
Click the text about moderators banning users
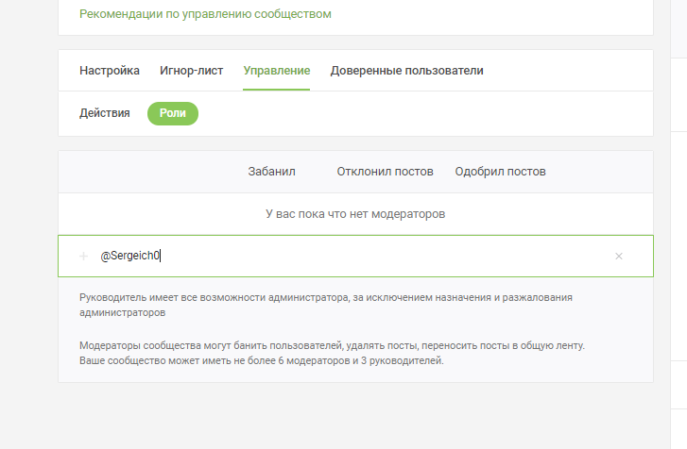pos(332,346)
